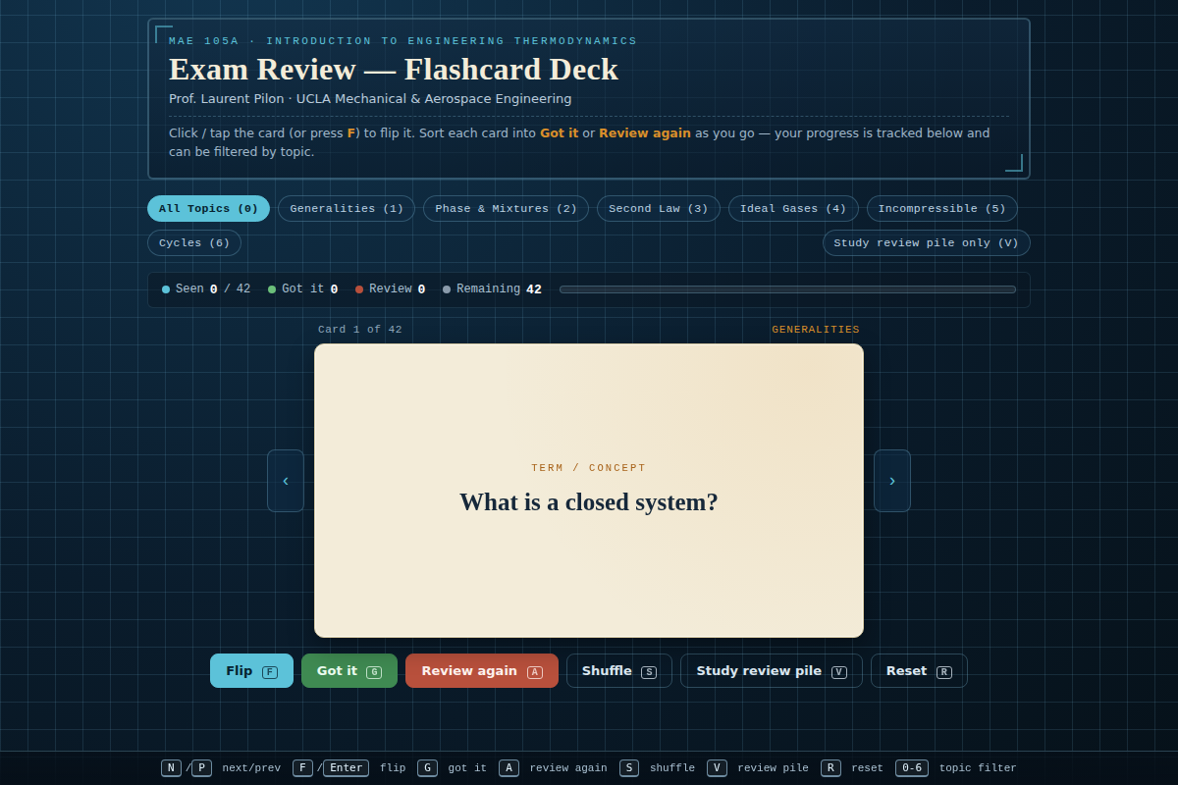The height and width of the screenshot is (785, 1178).
Task: Click the 'Exam Review — Flashcard Deck' title
Action: 394,70
